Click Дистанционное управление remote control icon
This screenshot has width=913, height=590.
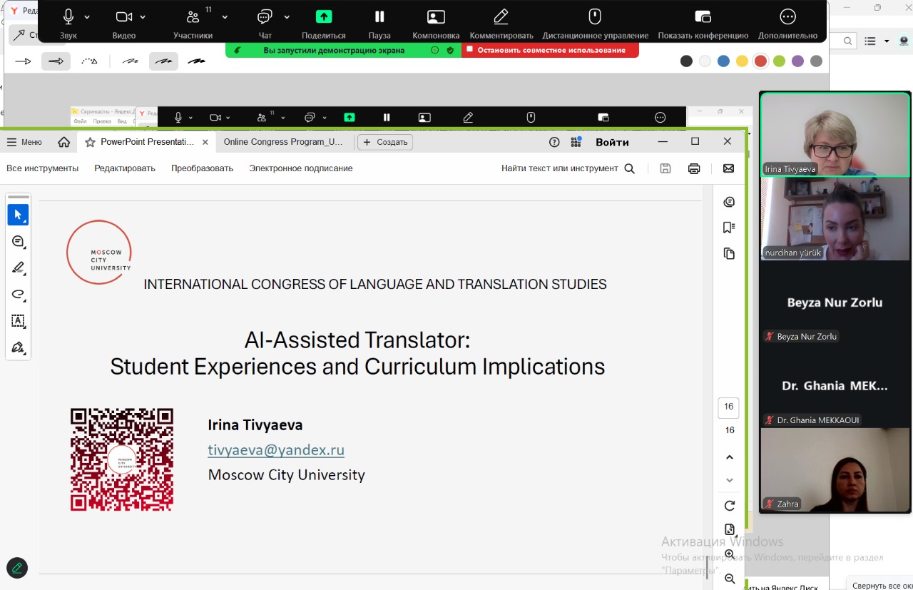click(x=595, y=16)
